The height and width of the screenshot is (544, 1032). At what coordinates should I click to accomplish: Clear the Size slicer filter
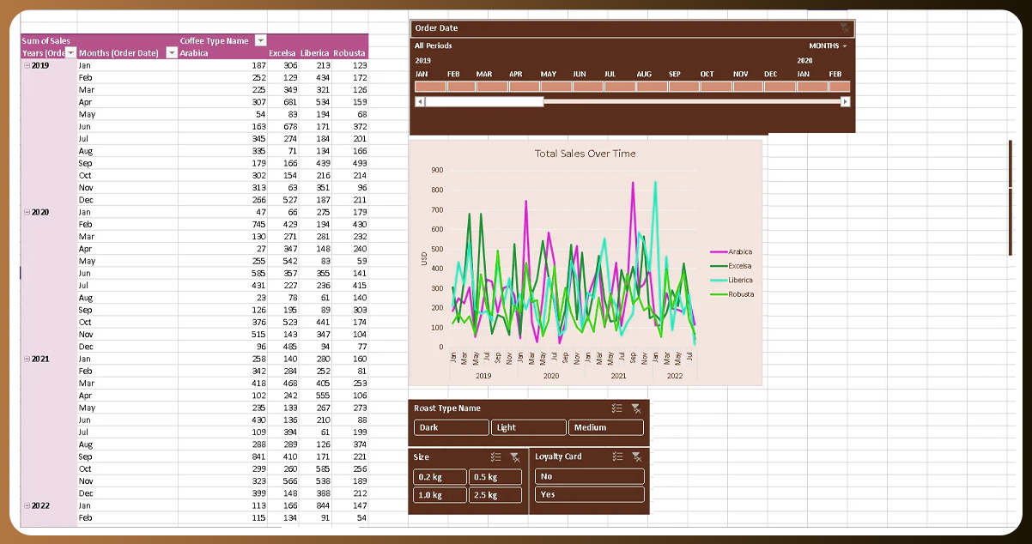click(514, 457)
